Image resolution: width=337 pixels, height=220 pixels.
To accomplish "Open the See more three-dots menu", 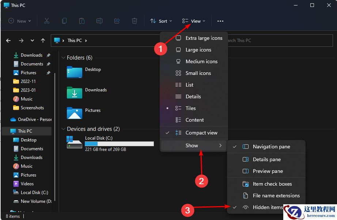I will click(x=220, y=21).
